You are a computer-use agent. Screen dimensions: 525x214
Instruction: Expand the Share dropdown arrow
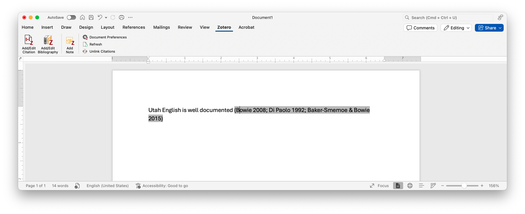[x=500, y=28]
